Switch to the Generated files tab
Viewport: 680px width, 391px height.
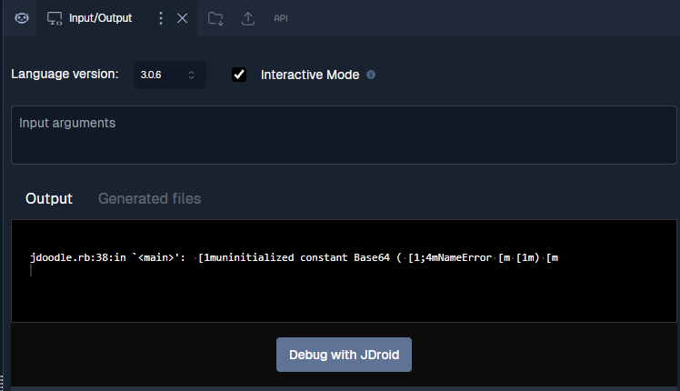point(149,198)
